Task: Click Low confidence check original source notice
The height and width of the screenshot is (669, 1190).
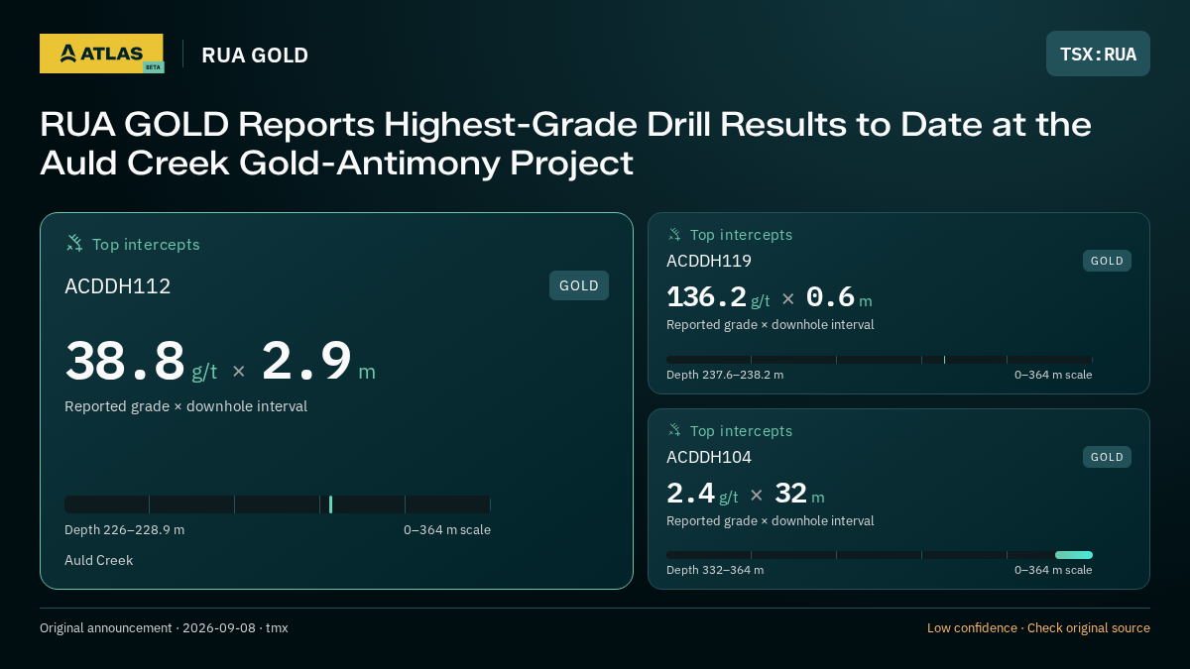Action: click(x=1038, y=628)
